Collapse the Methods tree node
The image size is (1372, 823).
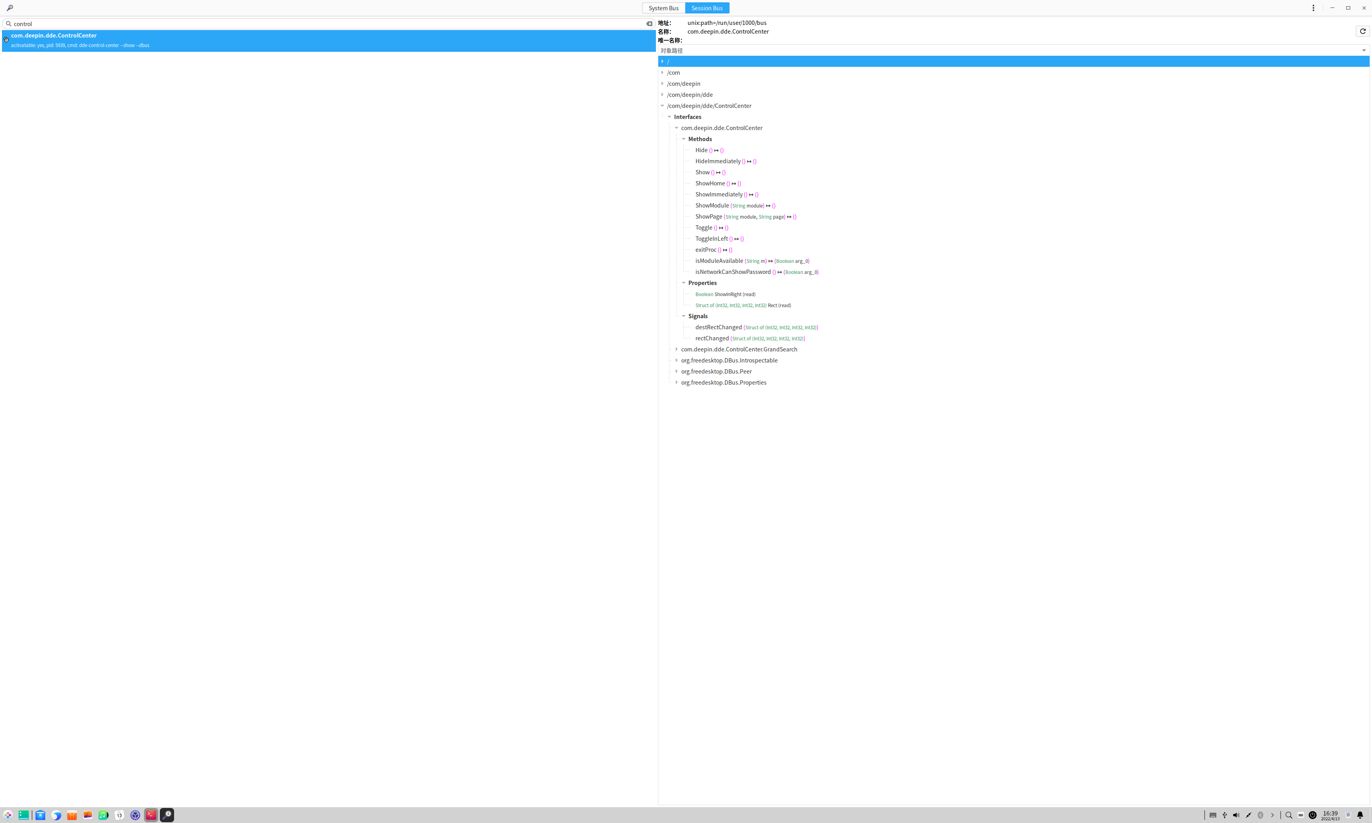[684, 139]
